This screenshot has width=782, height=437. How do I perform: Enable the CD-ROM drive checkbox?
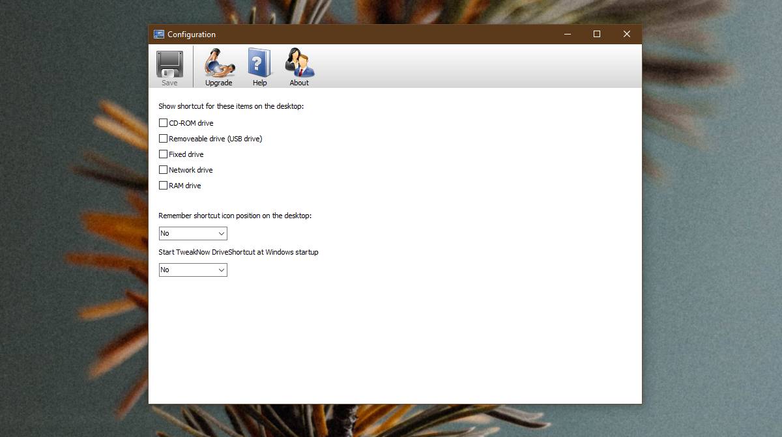pos(163,122)
